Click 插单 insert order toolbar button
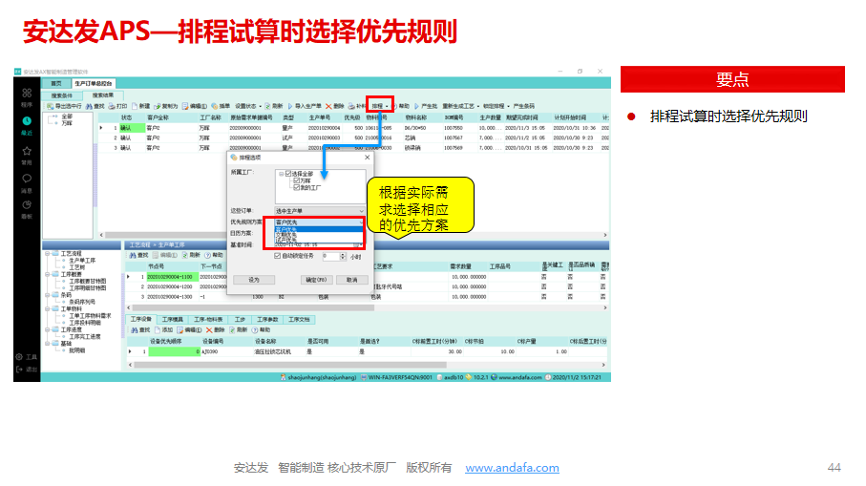 (x=221, y=106)
